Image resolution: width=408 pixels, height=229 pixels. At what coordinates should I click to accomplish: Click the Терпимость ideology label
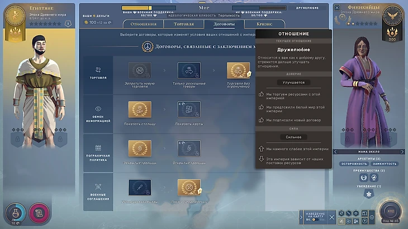[229, 16]
